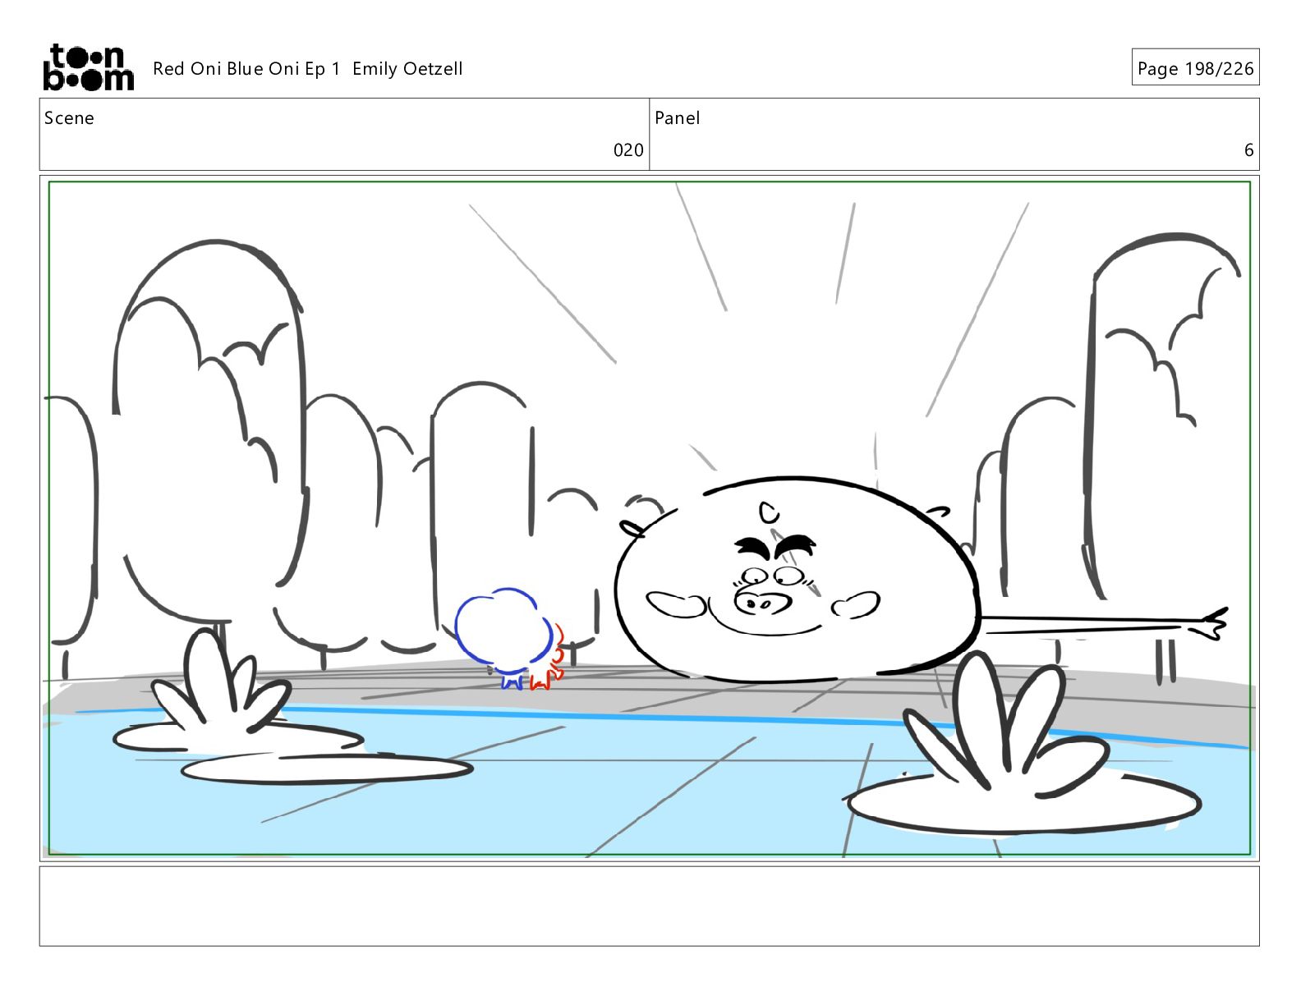1301x1005 pixels.
Task: Click the empty notes box below panel
Action: coord(649,906)
